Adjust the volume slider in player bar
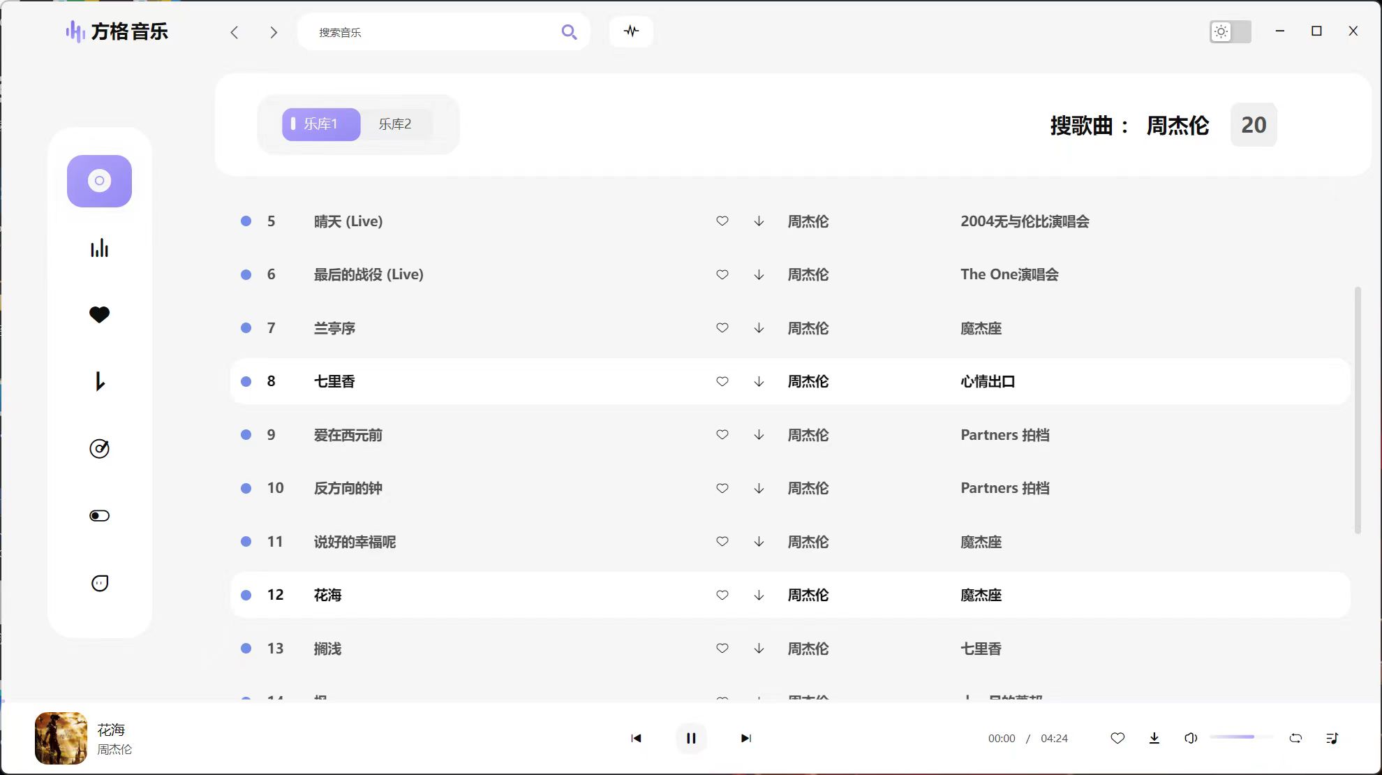This screenshot has width=1382, height=775. point(1240,737)
